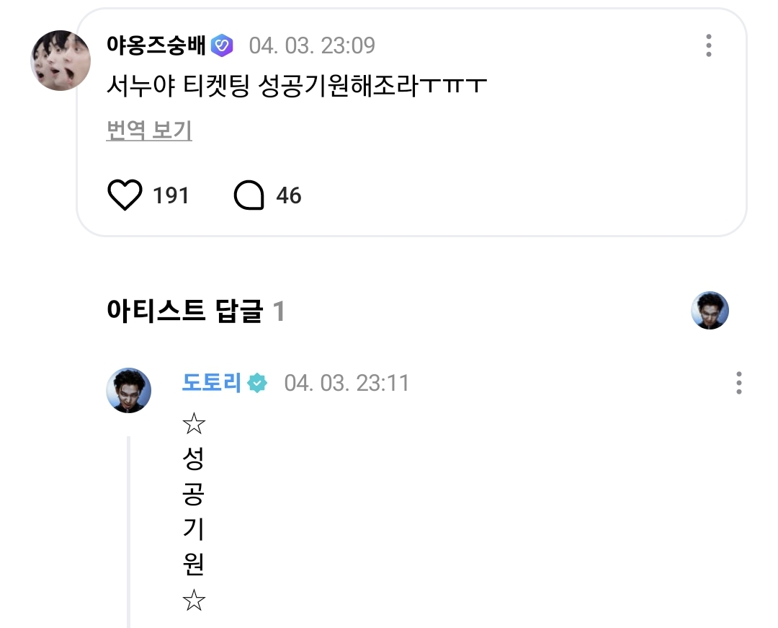Like the post with the heart icon
Image resolution: width=778 pixels, height=628 pixels.
(x=125, y=195)
